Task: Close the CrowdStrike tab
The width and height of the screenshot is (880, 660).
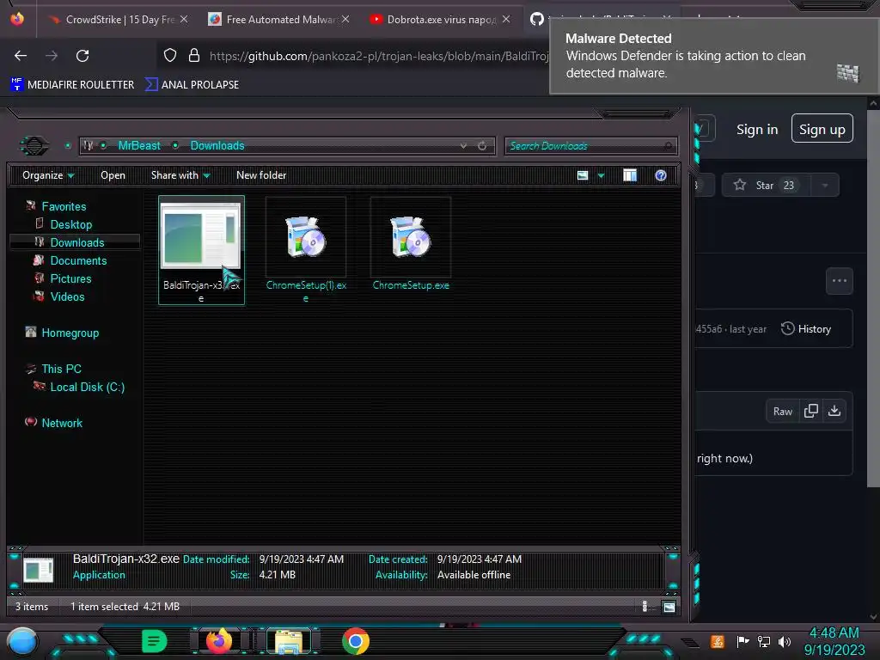Action: 184,19
